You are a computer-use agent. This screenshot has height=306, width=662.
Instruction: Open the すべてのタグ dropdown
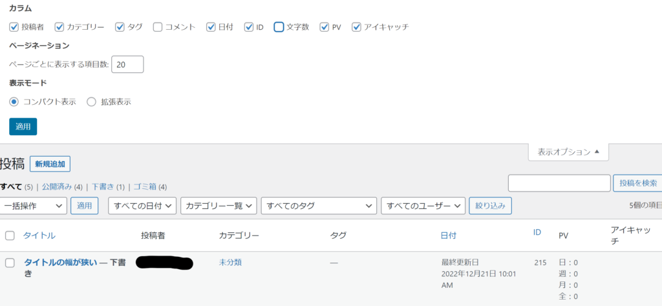[319, 206]
